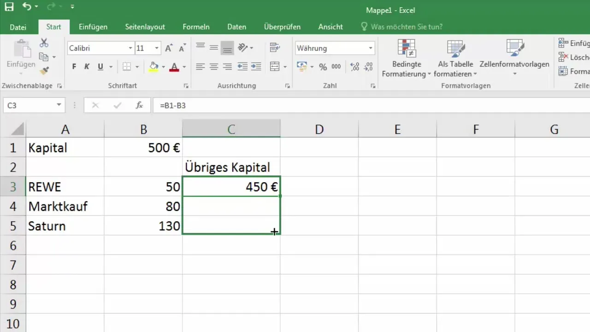Apply the percent style format
590x332 pixels.
(x=323, y=67)
